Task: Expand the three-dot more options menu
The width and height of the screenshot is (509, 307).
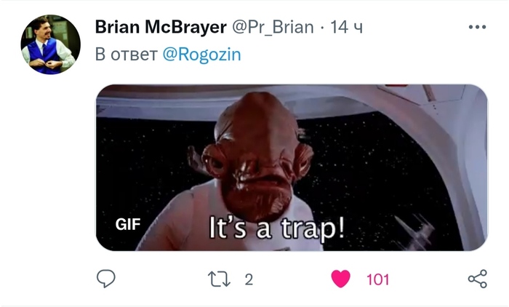Action: pyautogui.click(x=478, y=27)
